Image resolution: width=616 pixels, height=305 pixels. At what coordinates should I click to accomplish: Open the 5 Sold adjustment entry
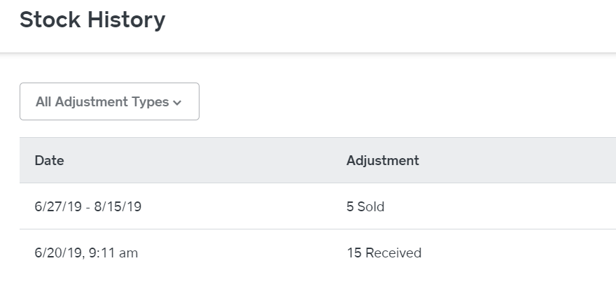365,206
